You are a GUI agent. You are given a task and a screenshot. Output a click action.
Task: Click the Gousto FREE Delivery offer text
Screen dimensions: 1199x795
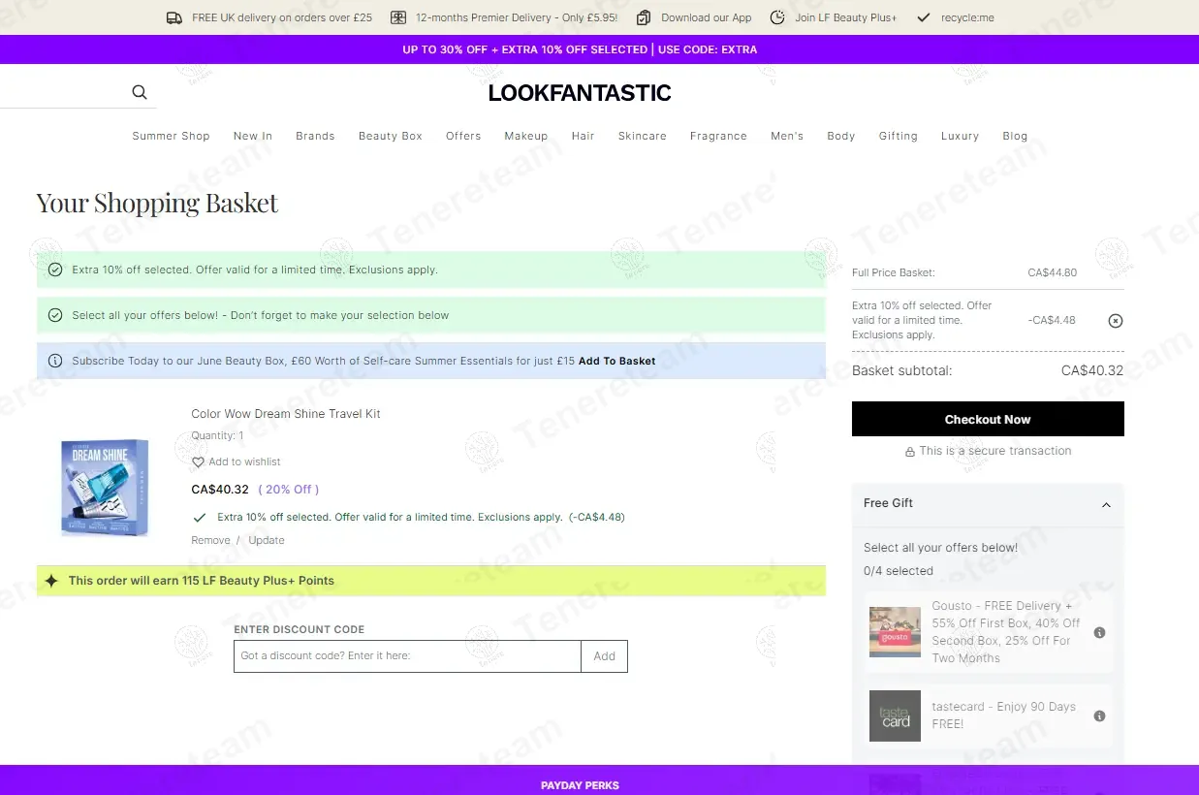[x=1006, y=632]
